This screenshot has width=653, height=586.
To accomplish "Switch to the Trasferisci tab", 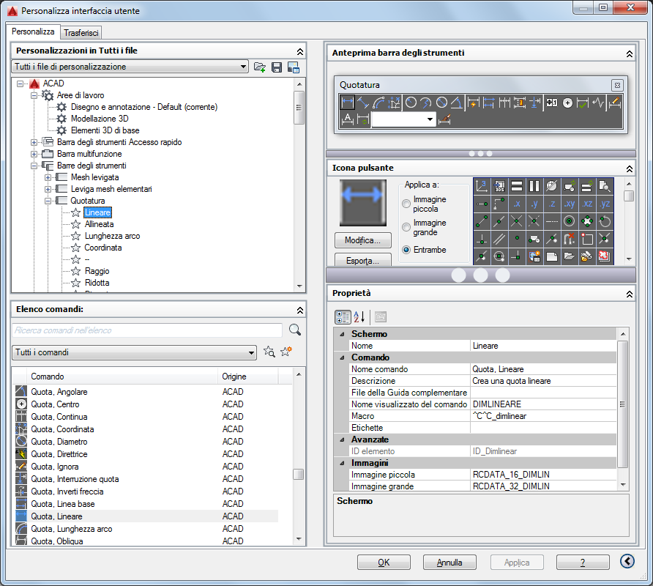I will point(81,32).
